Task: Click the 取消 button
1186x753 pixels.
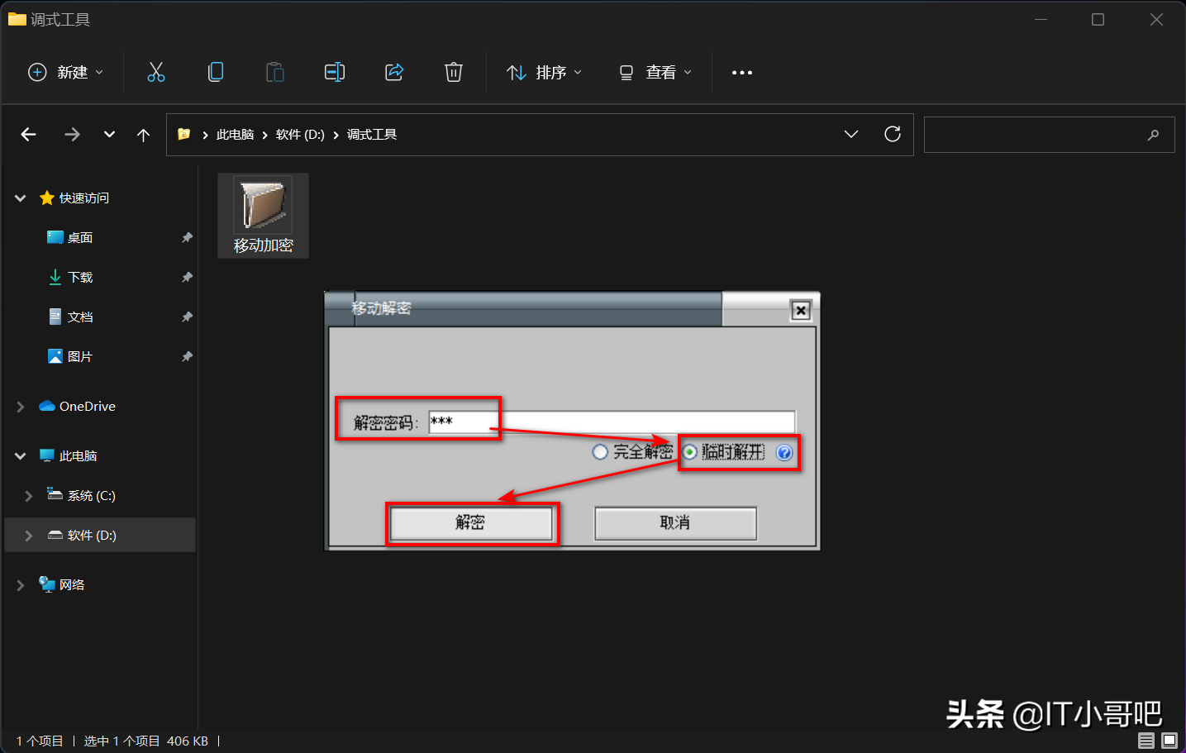Action: click(675, 523)
